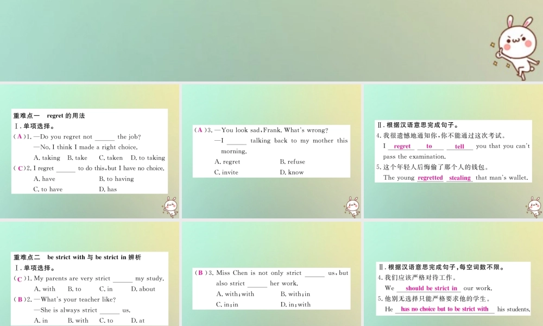Image resolution: width=543 pixels, height=326 pixels.
Task: Select option 'C. invite'
Action: click(x=226, y=172)
